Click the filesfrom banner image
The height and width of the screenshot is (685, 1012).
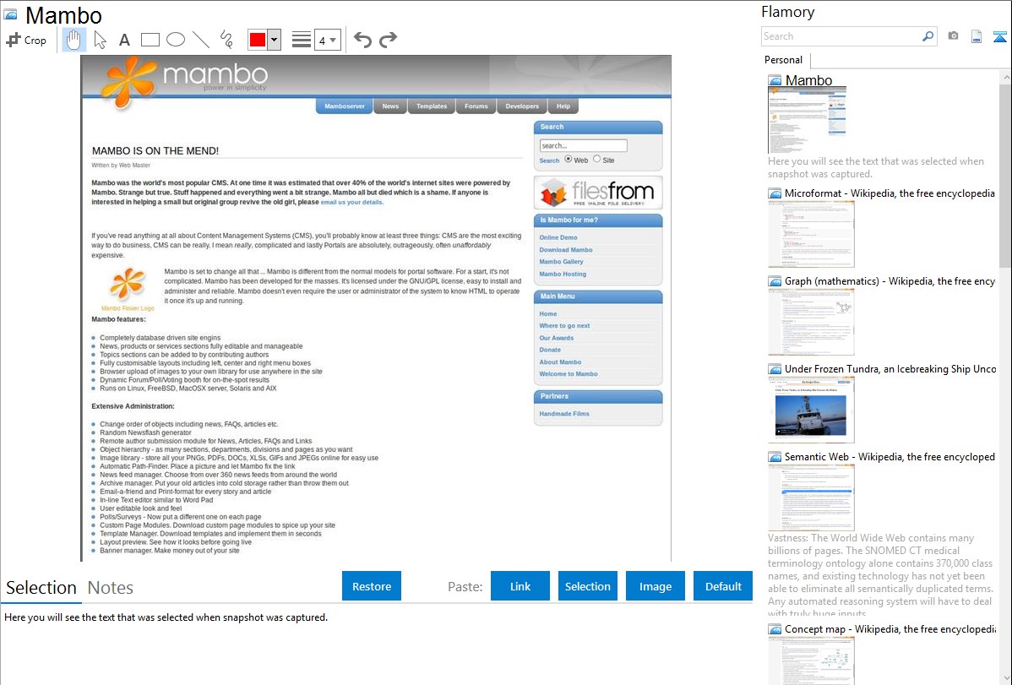click(598, 193)
